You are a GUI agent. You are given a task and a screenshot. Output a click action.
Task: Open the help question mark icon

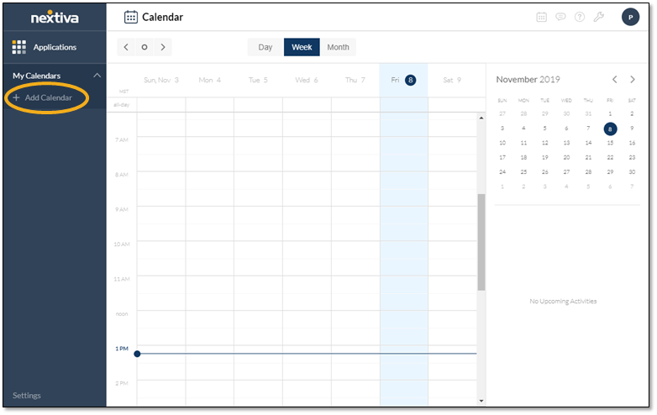coord(580,17)
